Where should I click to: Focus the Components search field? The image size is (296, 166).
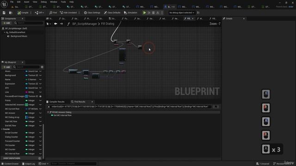[x=28, y=23]
